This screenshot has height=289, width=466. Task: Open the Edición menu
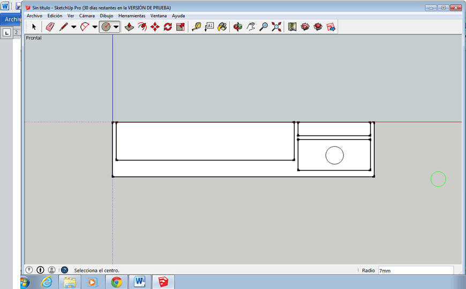55,16
